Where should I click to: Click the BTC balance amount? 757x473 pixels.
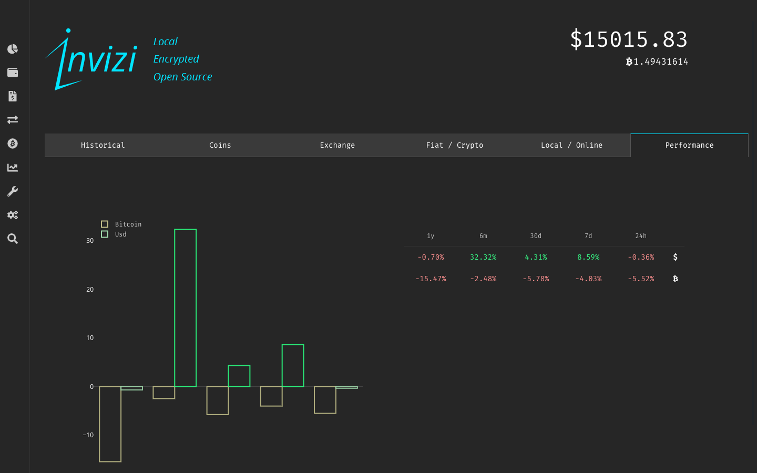[x=657, y=61]
